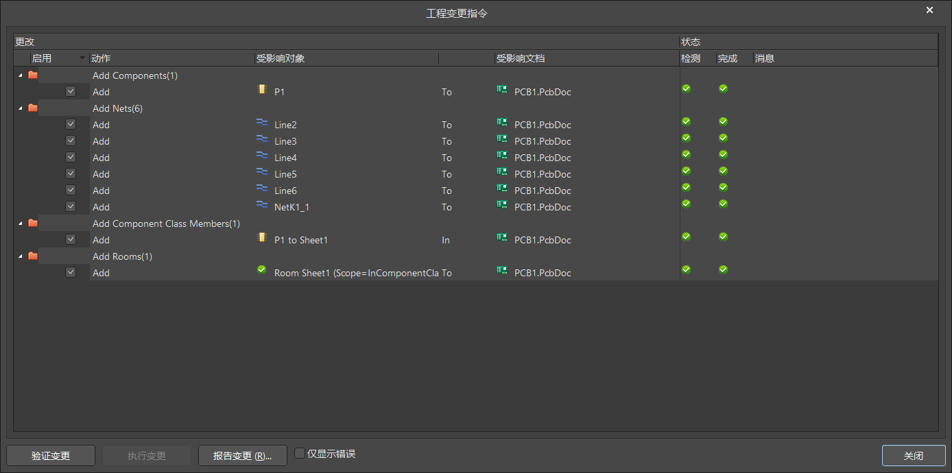Click the folder icon beside Add Component Class Members(1)
Image resolution: width=952 pixels, height=473 pixels.
pos(32,222)
